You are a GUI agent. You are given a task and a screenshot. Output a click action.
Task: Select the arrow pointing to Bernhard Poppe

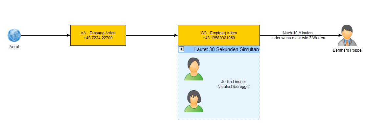point(301,36)
